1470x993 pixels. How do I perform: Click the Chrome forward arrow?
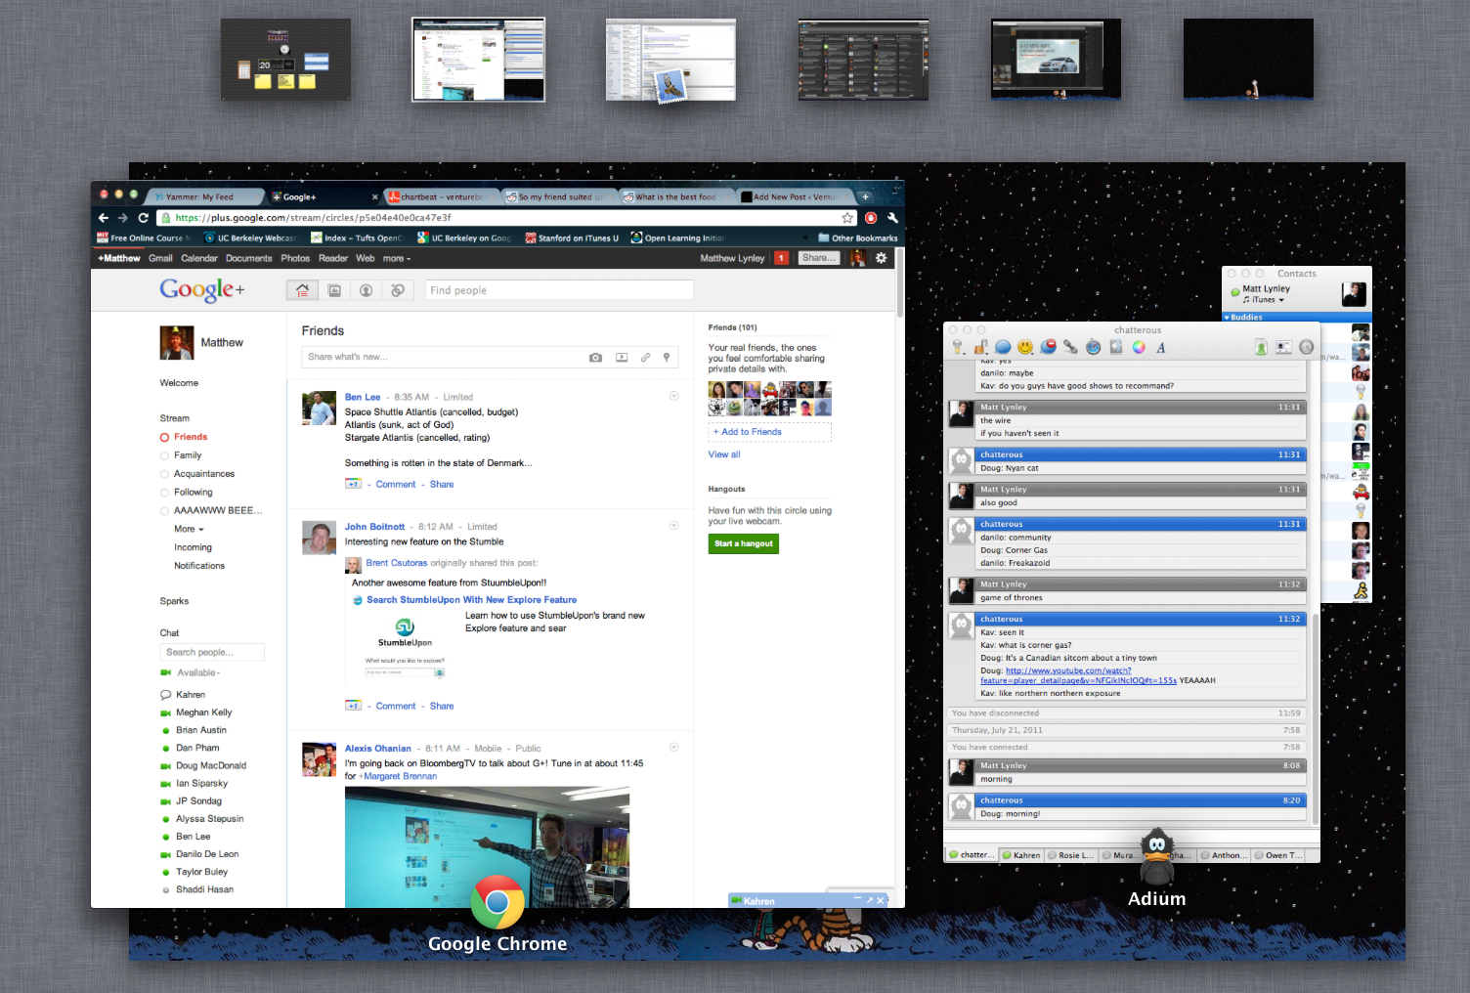tap(123, 218)
